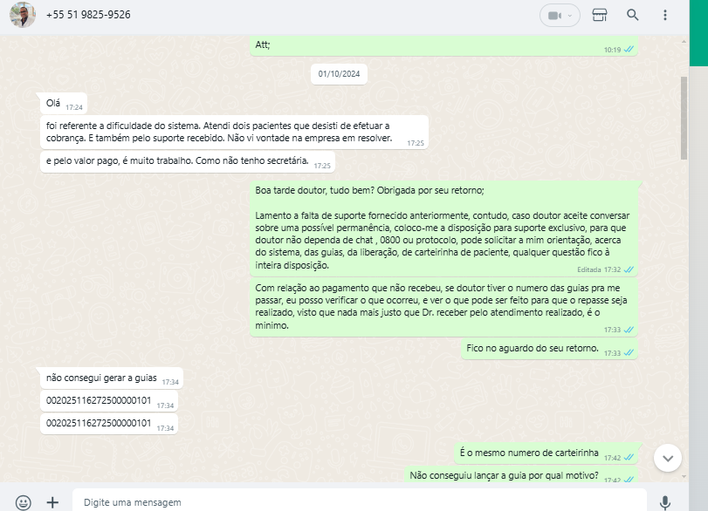Search within the conversation
Screen dimensions: 708x511
pos(633,16)
